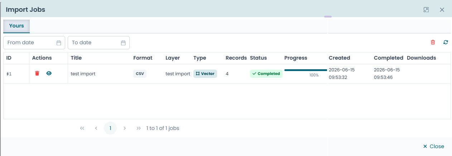Click '1 to 1 of 1 jobs' text
452x156 pixels.
click(x=163, y=128)
